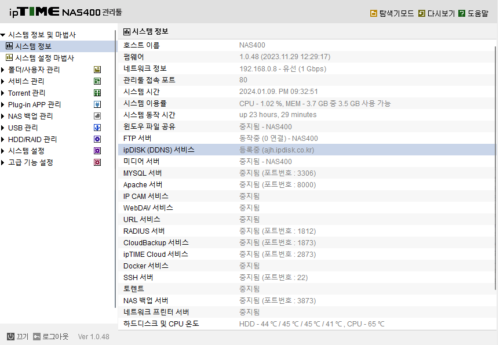The width and height of the screenshot is (500, 345).
Task: Click the FTP 서버 row label
Action: (x=137, y=138)
